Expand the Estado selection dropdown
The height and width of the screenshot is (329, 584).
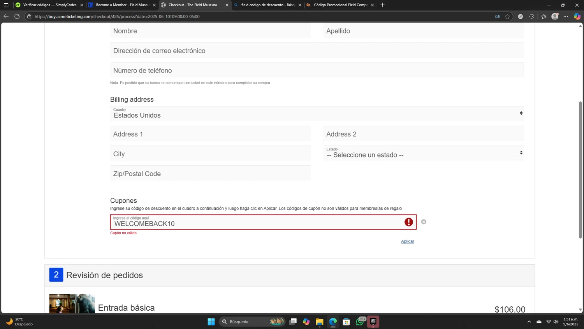pyautogui.click(x=424, y=153)
